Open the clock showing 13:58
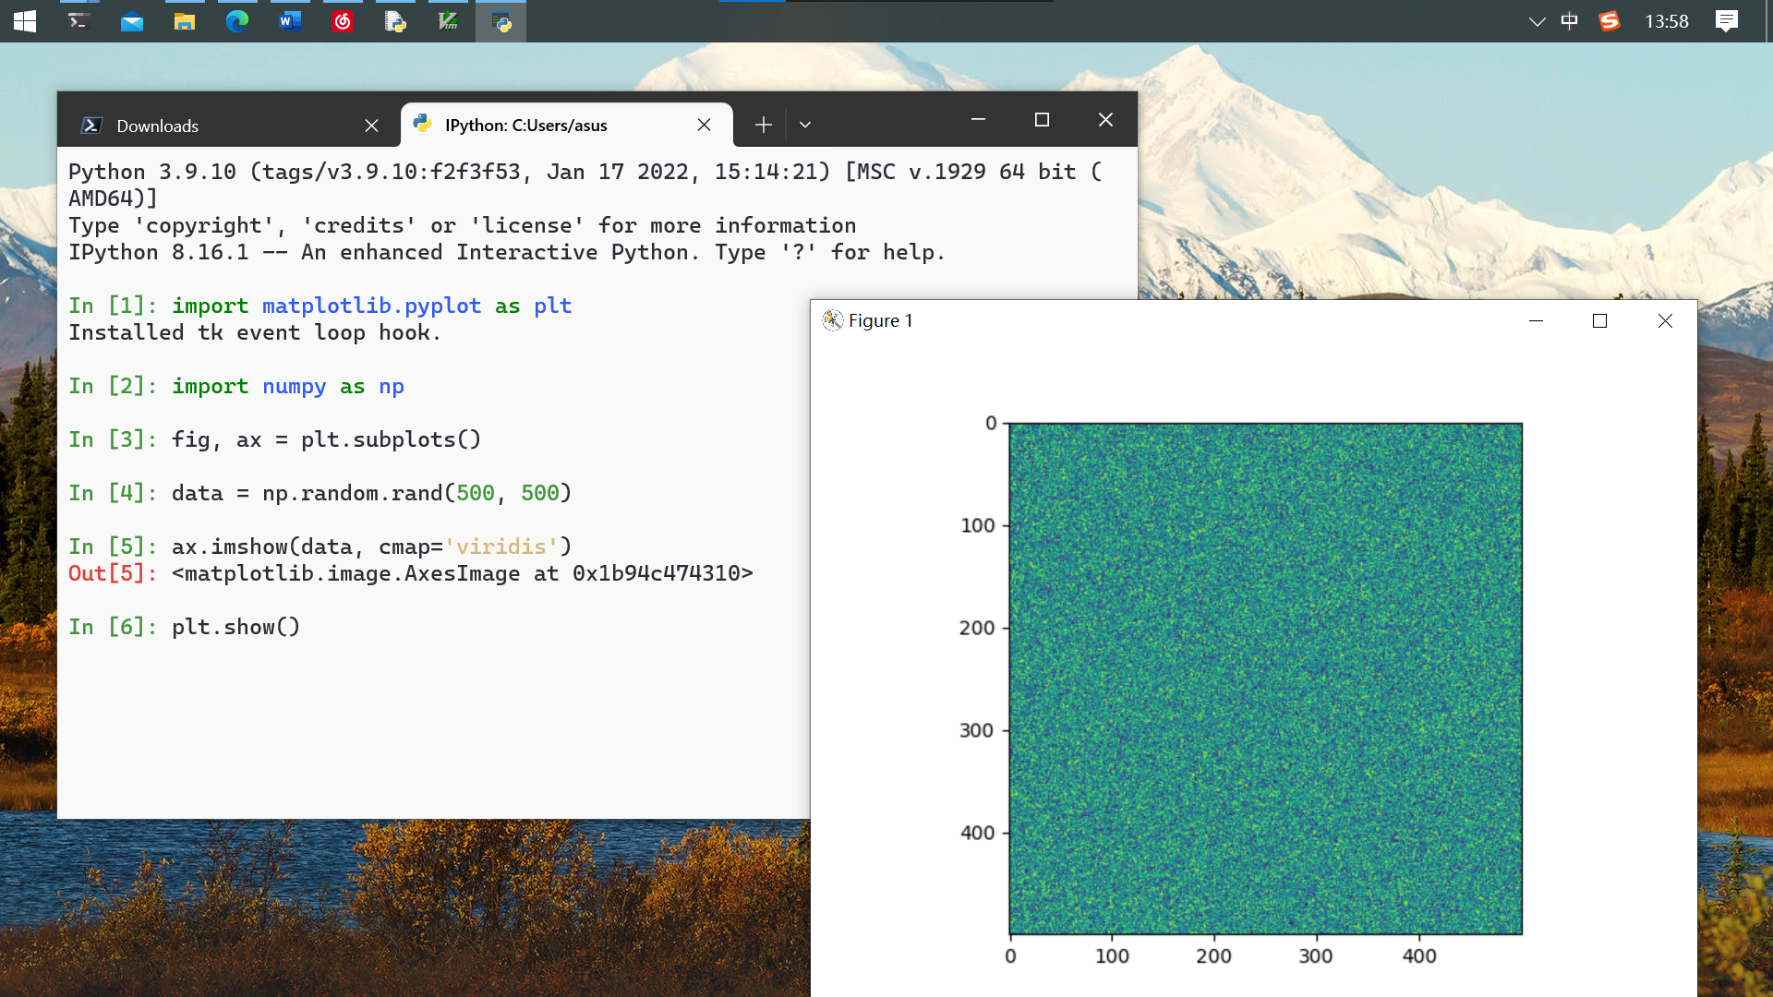The image size is (1773, 997). pos(1666,21)
